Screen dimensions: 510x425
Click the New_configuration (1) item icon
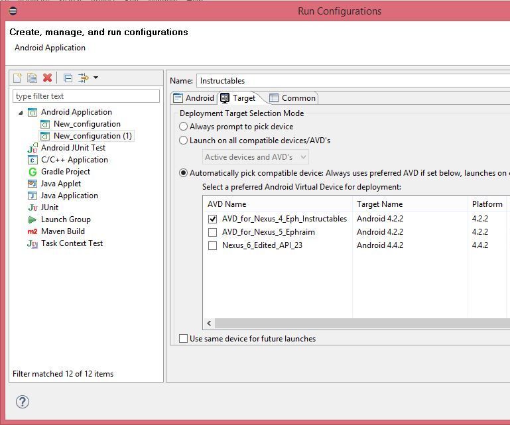pos(45,136)
